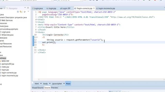Select the main/java source folder
165x92 pixels.
[x=4, y=26]
